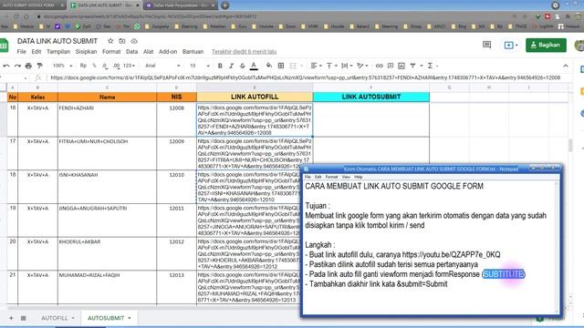The height and width of the screenshot is (328, 584).
Task: Open the font size dropdown
Action: tap(199, 66)
